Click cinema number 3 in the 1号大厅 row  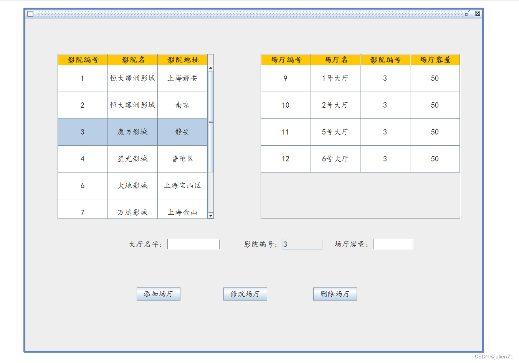point(385,79)
